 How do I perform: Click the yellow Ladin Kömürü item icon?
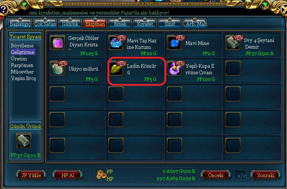(x=116, y=68)
